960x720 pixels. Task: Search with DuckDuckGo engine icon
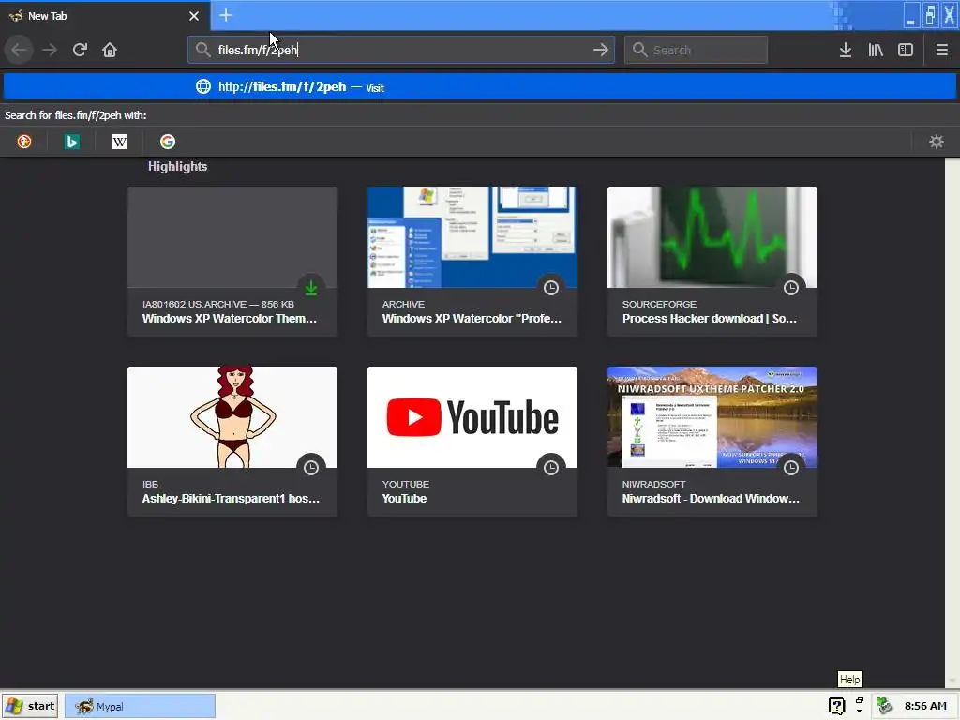24,142
